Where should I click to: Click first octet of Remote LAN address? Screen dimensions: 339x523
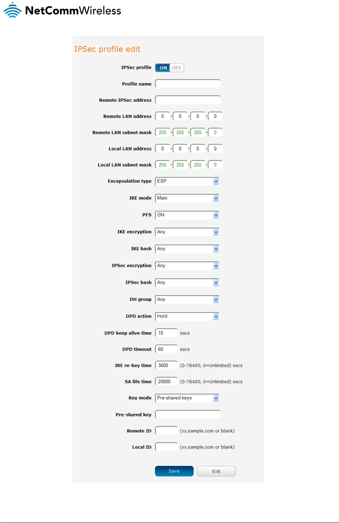(163, 116)
